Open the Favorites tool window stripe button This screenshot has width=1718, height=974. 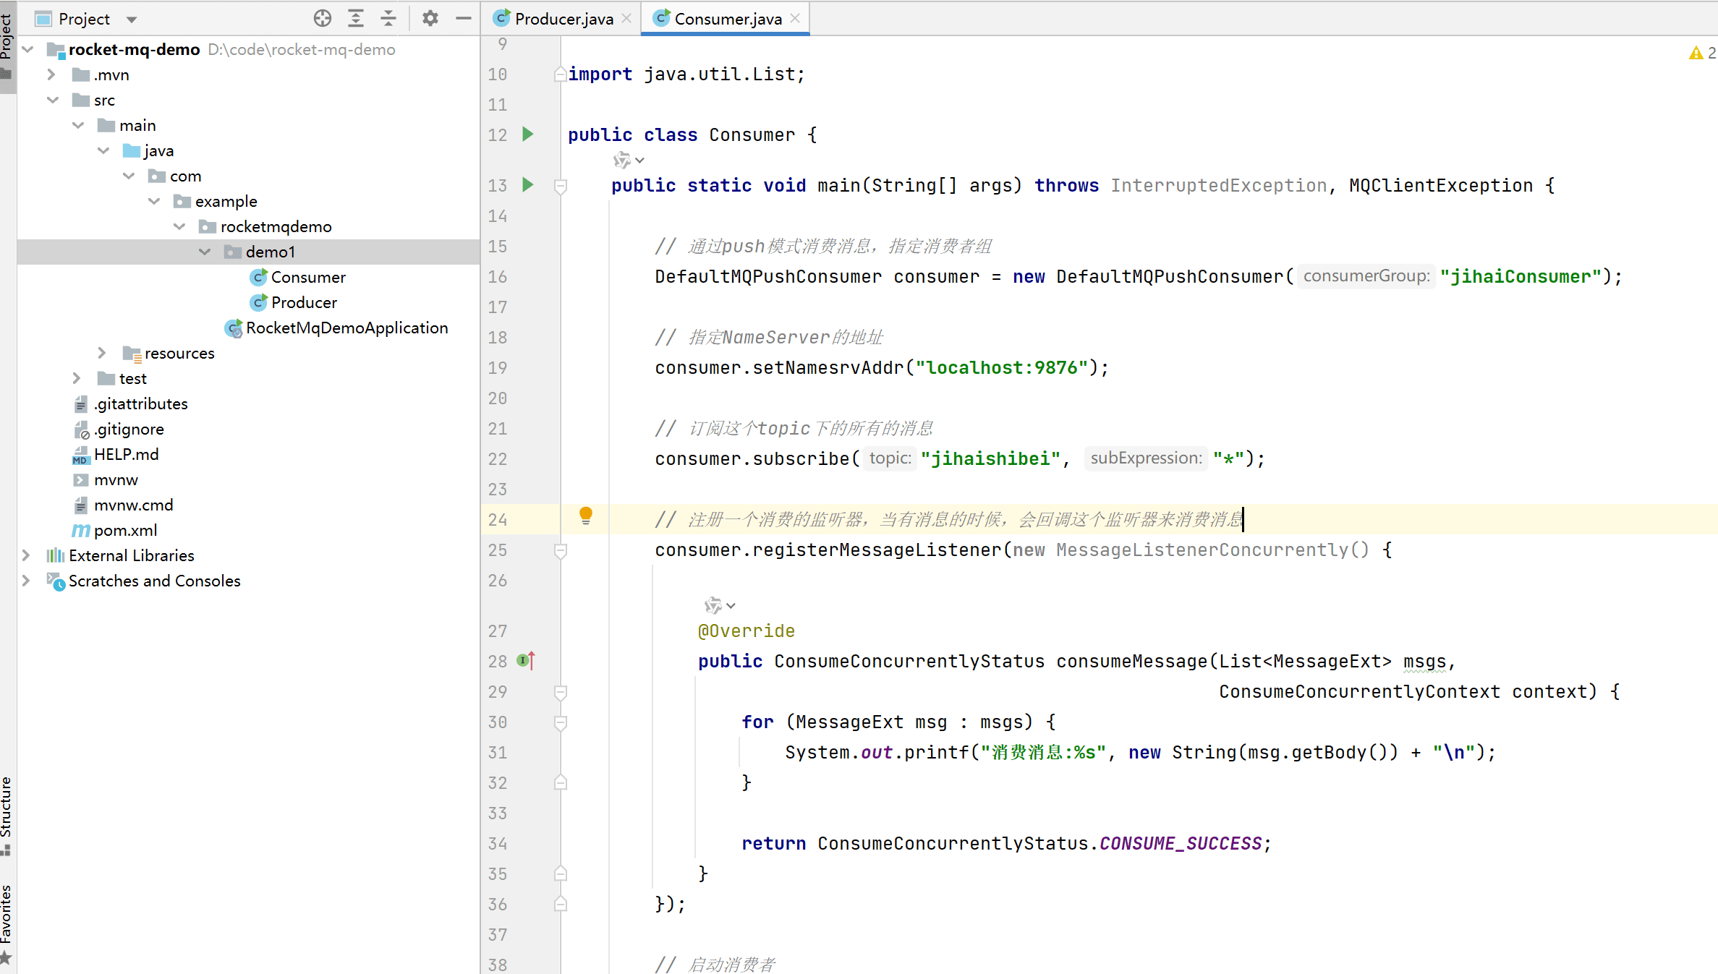point(7,924)
